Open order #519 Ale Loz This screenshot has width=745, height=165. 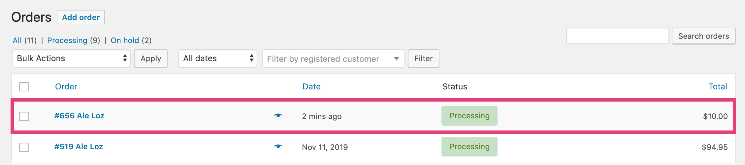(79, 147)
